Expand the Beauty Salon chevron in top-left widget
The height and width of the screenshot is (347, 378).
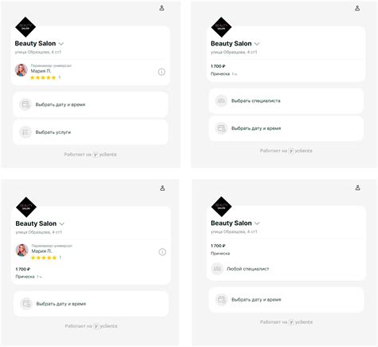[x=61, y=44]
